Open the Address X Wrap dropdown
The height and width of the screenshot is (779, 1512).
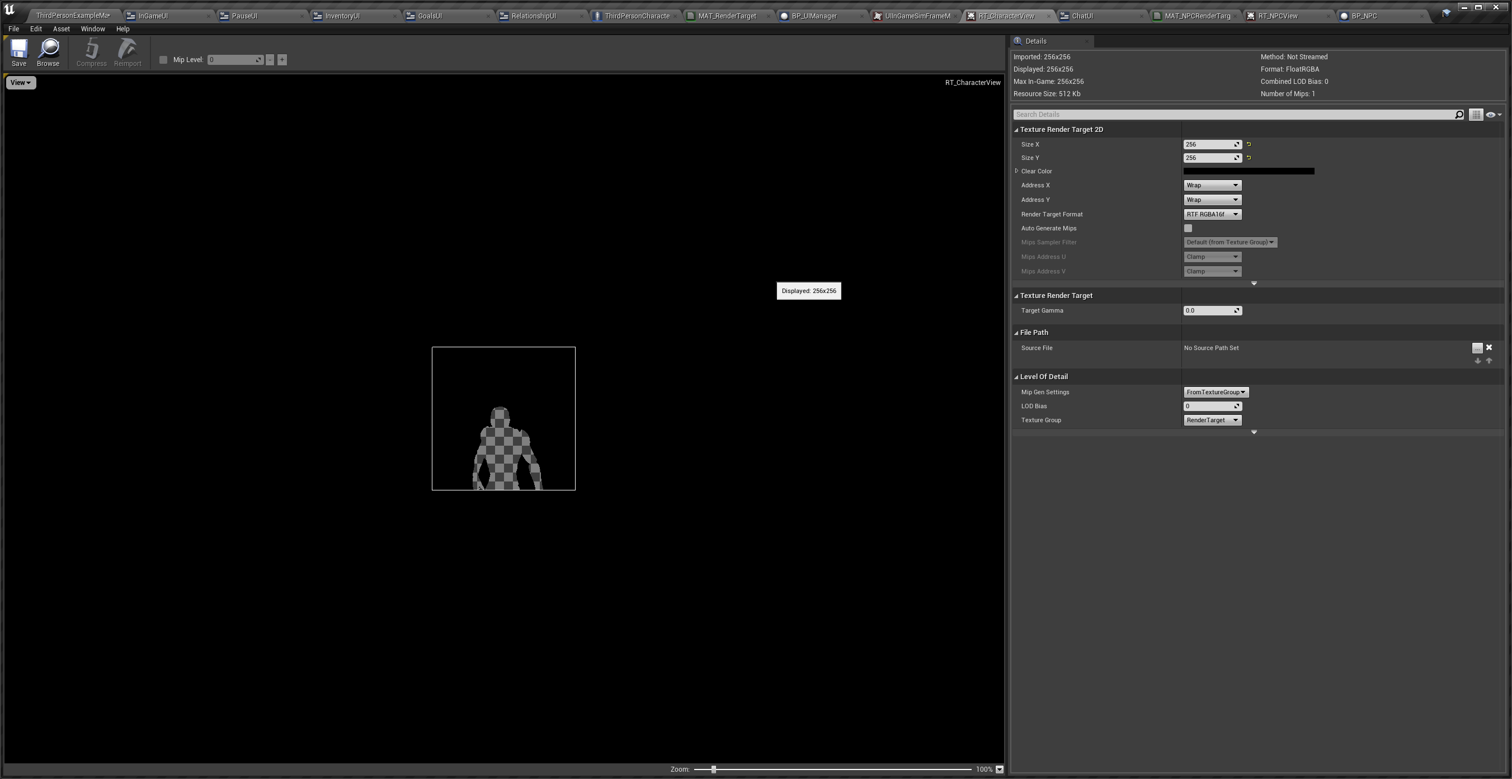pos(1212,185)
